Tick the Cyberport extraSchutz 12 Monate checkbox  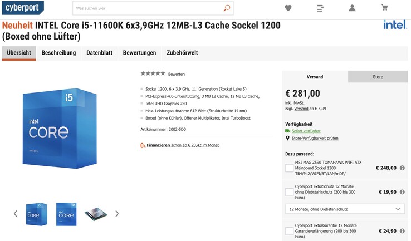pos(290,192)
